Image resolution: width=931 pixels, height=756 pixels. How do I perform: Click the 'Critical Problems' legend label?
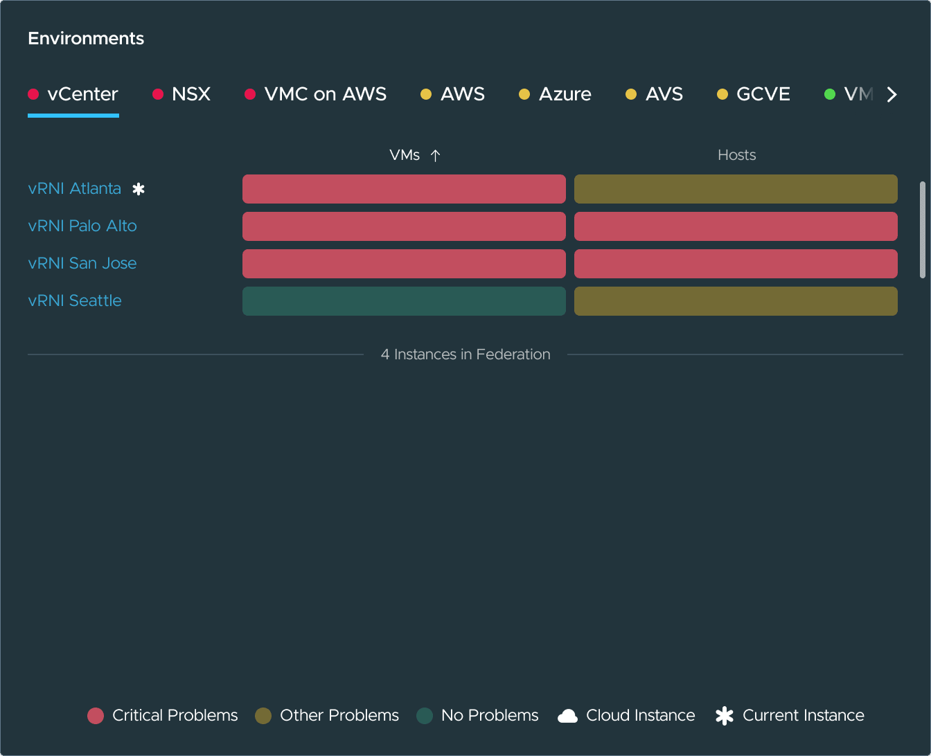[175, 716]
